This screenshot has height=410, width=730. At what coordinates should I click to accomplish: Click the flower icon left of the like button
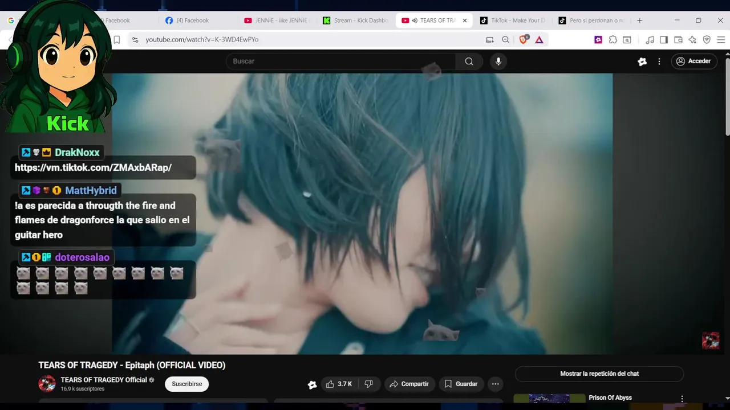pyautogui.click(x=312, y=385)
